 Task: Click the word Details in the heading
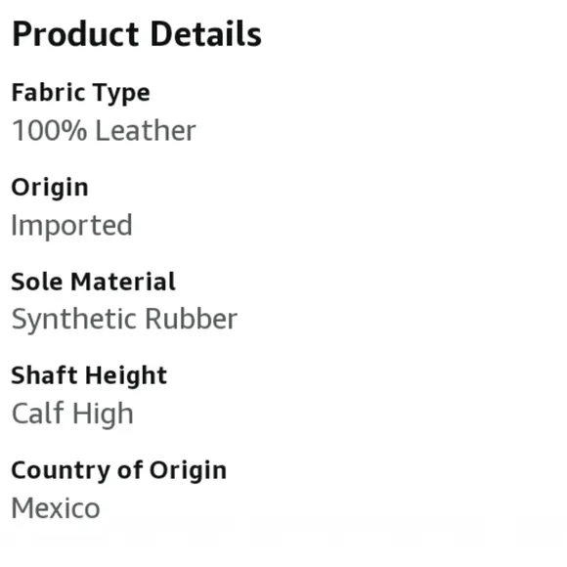(205, 34)
